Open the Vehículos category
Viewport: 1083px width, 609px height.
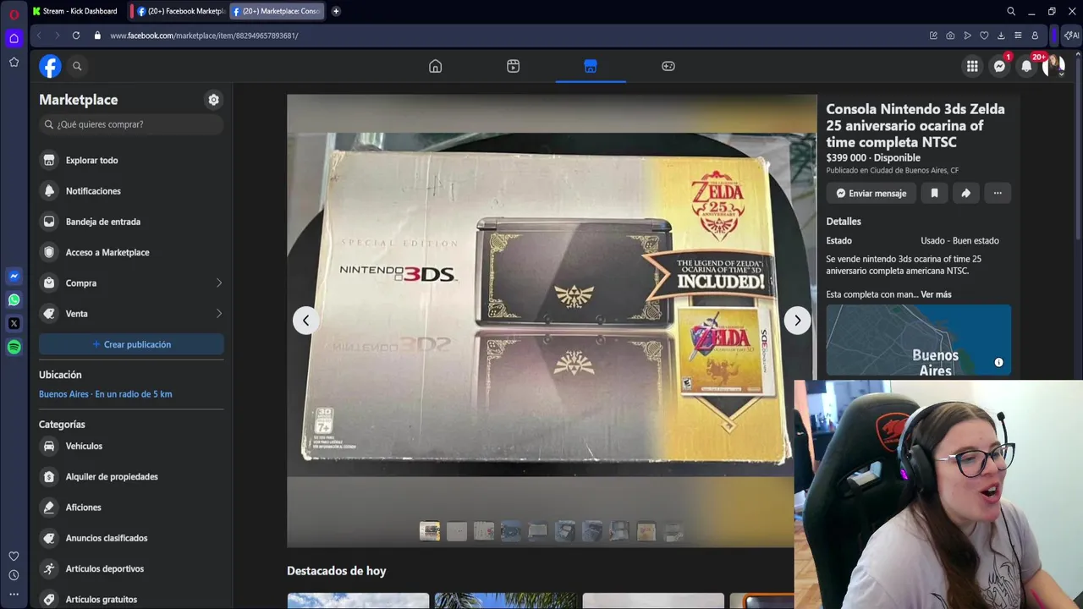click(x=131, y=446)
